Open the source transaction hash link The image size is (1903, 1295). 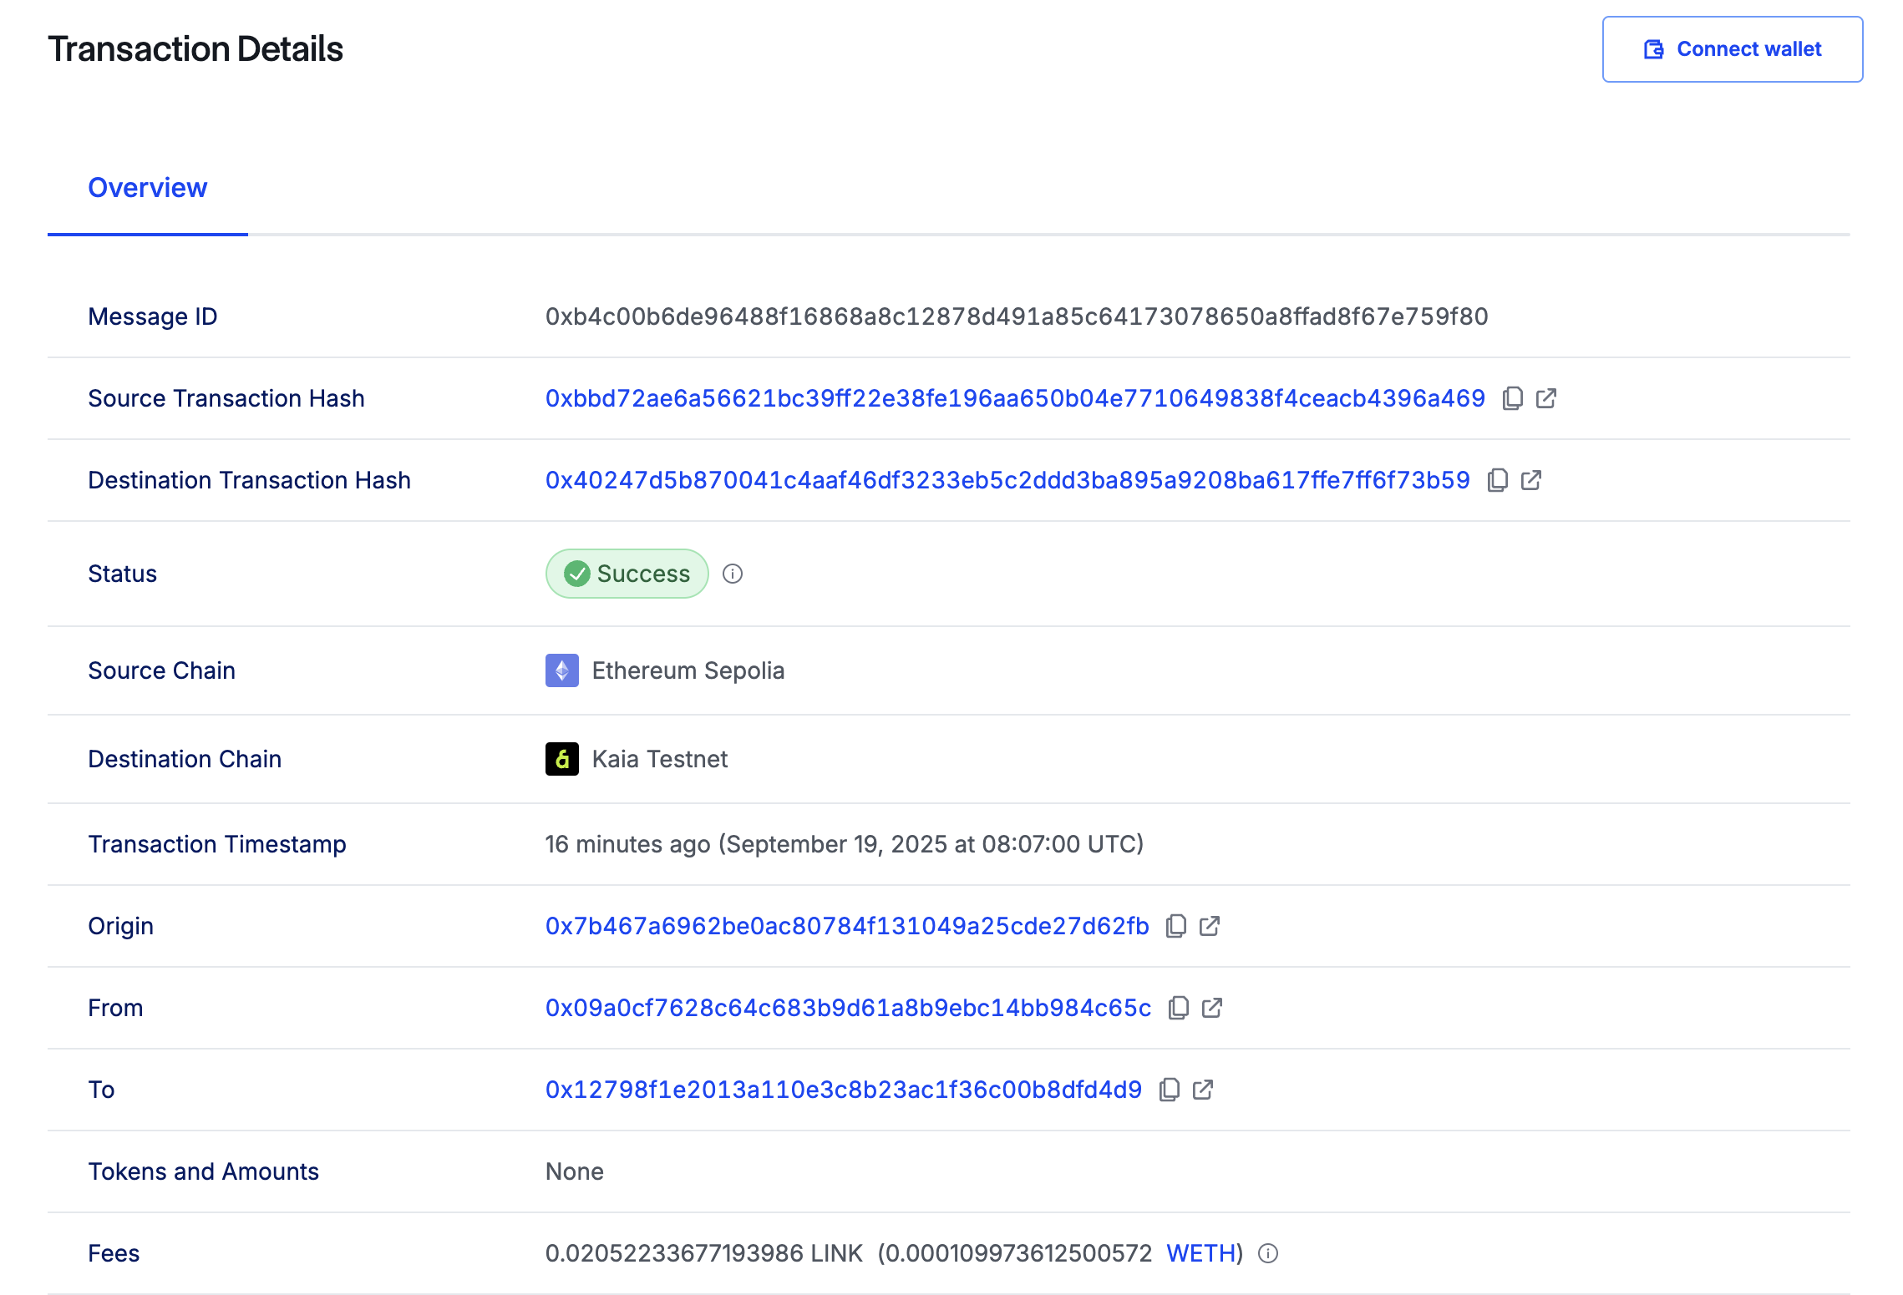click(1015, 398)
